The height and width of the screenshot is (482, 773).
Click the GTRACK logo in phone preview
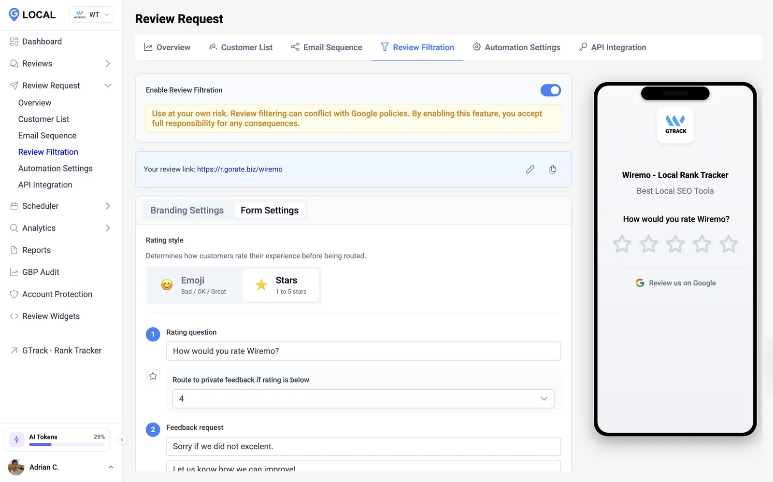675,125
